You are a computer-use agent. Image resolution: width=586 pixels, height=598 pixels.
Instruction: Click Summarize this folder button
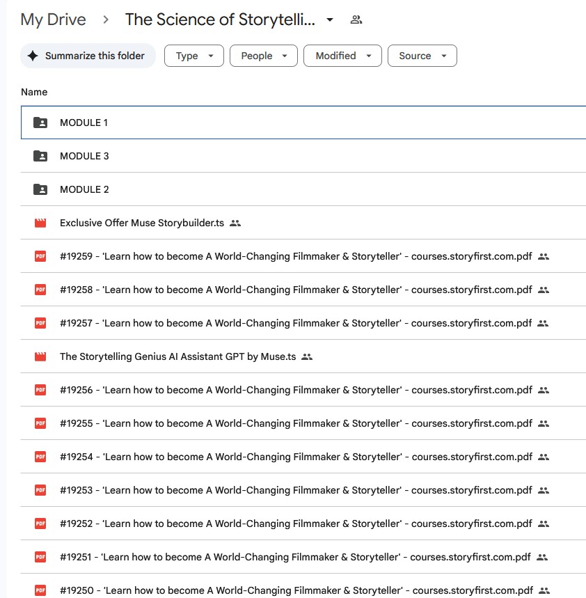pyautogui.click(x=88, y=56)
